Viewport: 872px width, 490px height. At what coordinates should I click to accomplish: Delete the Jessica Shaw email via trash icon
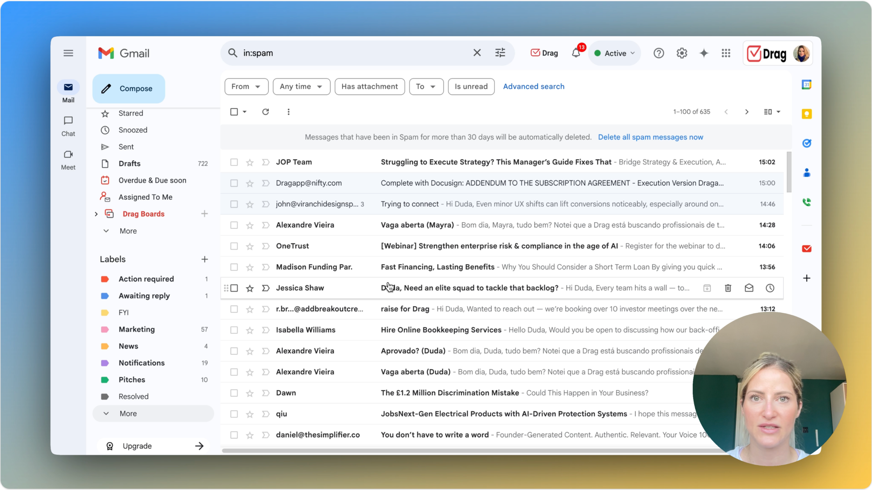pyautogui.click(x=728, y=288)
